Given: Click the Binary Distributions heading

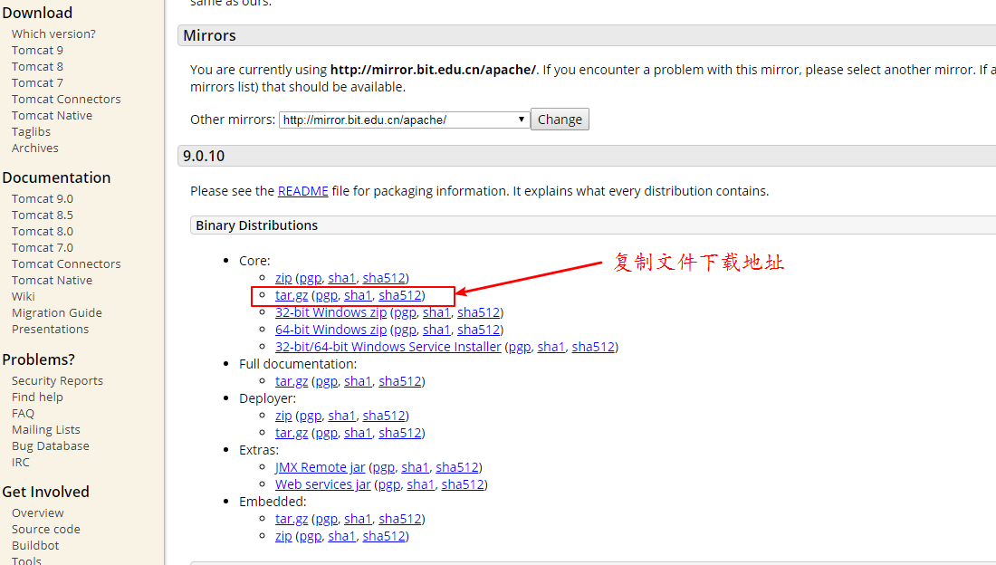Looking at the screenshot, I should [256, 225].
